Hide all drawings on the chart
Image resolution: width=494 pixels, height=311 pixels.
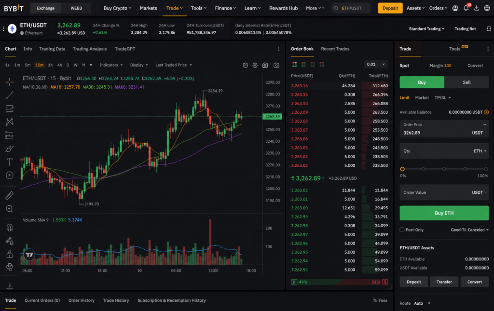click(10, 267)
